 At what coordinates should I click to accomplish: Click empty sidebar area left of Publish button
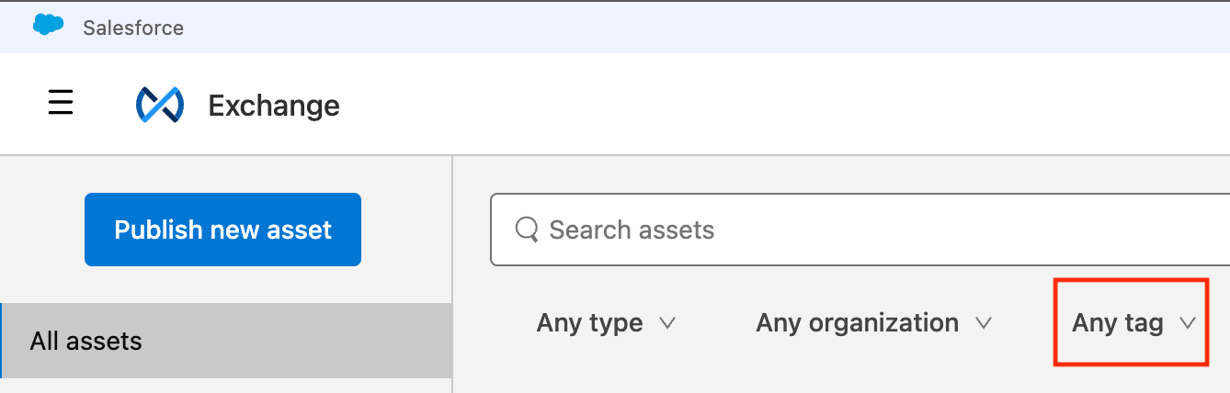pos(41,230)
